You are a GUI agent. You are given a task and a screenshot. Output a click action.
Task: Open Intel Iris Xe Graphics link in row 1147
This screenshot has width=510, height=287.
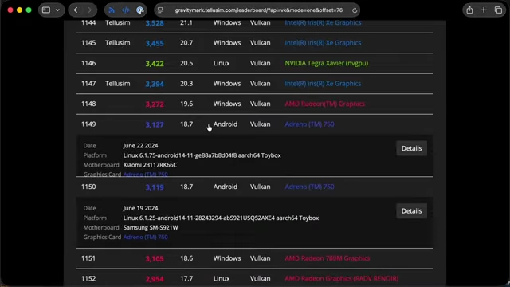(323, 84)
